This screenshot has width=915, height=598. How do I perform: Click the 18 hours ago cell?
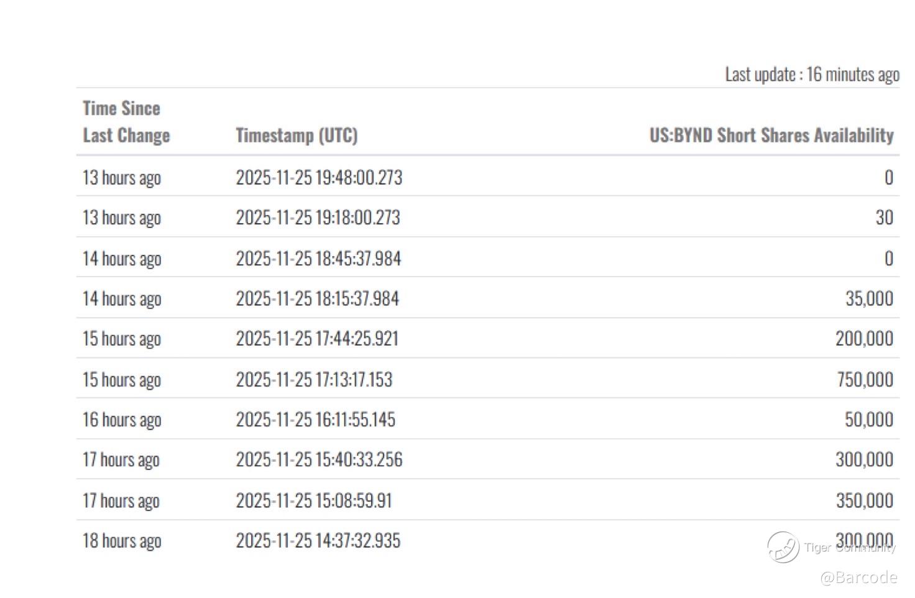pos(122,541)
